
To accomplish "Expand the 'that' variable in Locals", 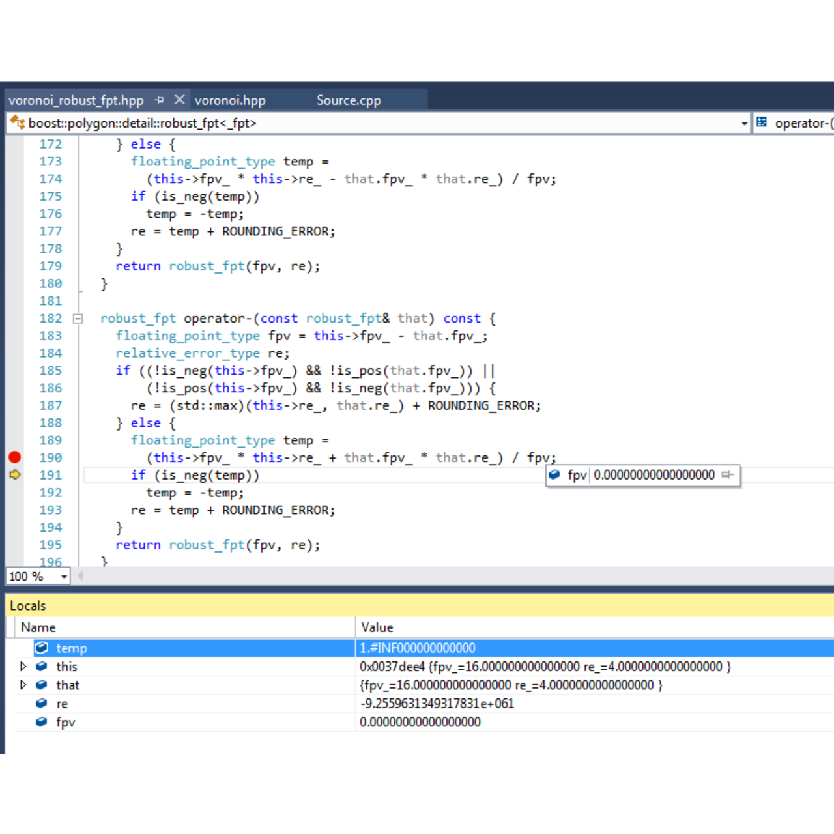I will point(23,685).
